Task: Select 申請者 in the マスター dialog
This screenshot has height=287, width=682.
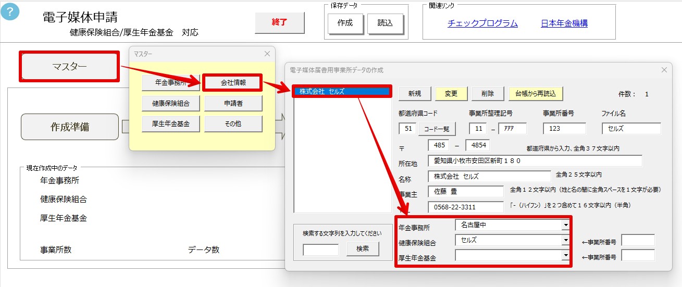Action: (x=233, y=103)
